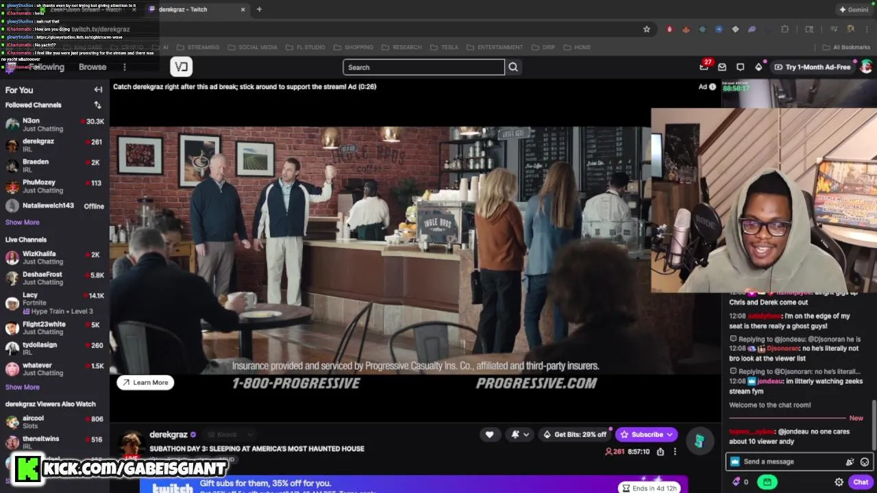Open Chrome's three-dot menu
This screenshot has height=493, width=877.
point(867,29)
